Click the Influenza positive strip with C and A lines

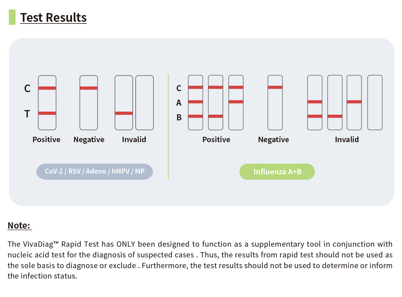click(236, 103)
